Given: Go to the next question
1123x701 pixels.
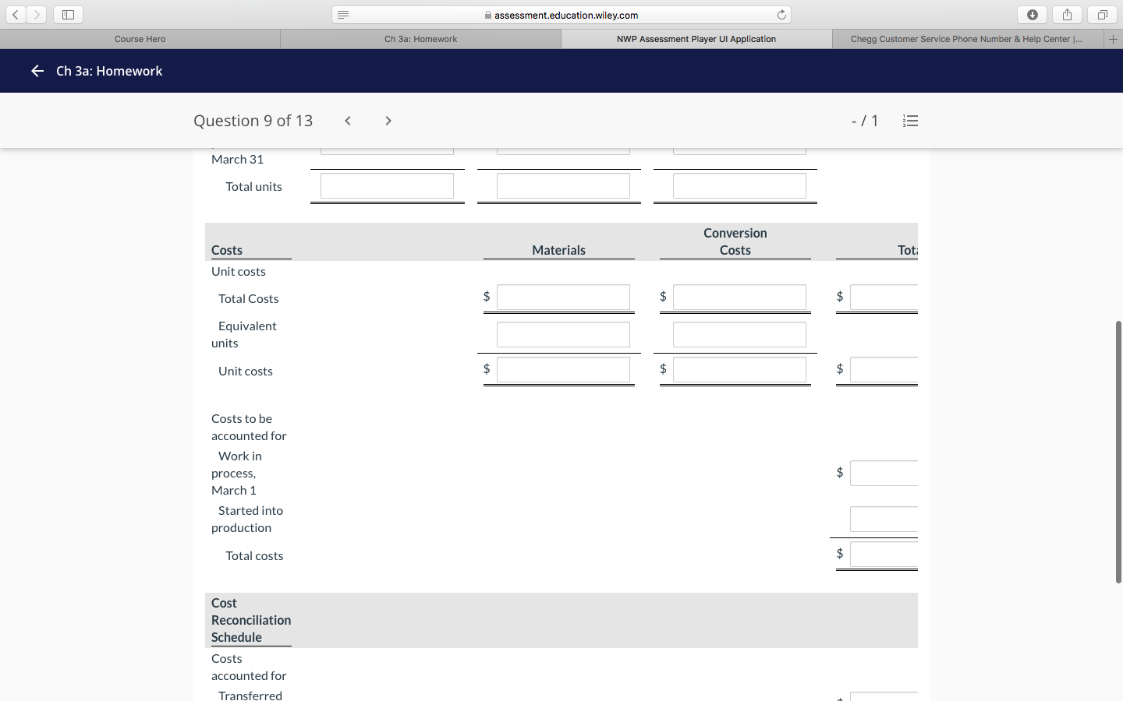Looking at the screenshot, I should coord(388,121).
